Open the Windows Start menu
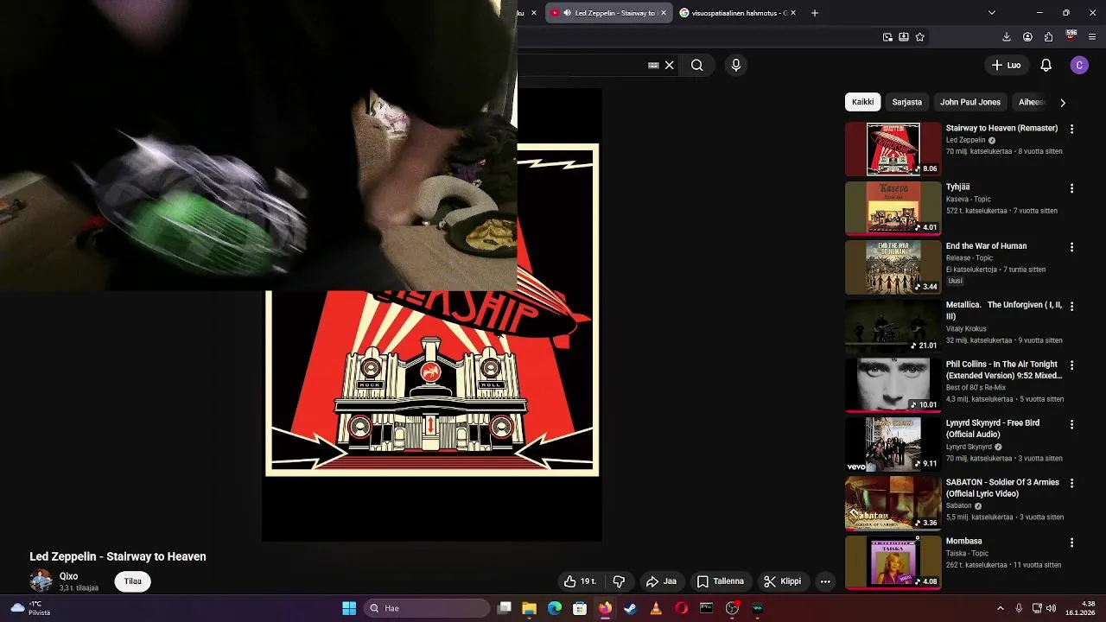 tap(349, 608)
